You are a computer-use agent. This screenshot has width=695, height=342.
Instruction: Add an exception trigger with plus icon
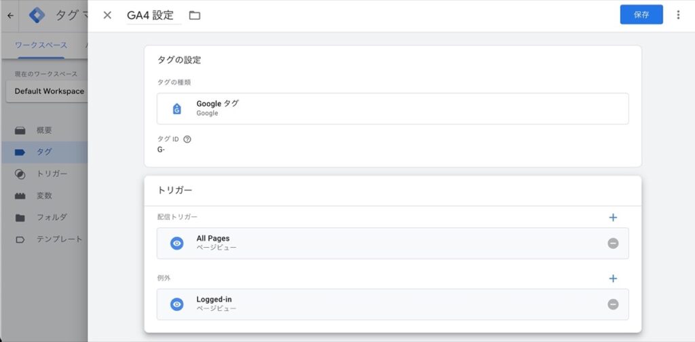click(x=613, y=278)
